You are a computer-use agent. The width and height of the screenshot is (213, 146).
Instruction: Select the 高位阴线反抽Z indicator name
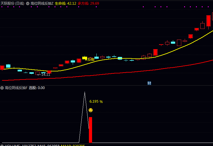42,3
